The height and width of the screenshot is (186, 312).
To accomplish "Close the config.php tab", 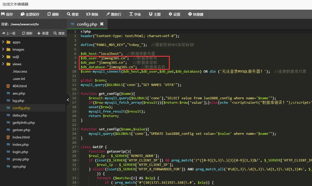I will 102,24.
